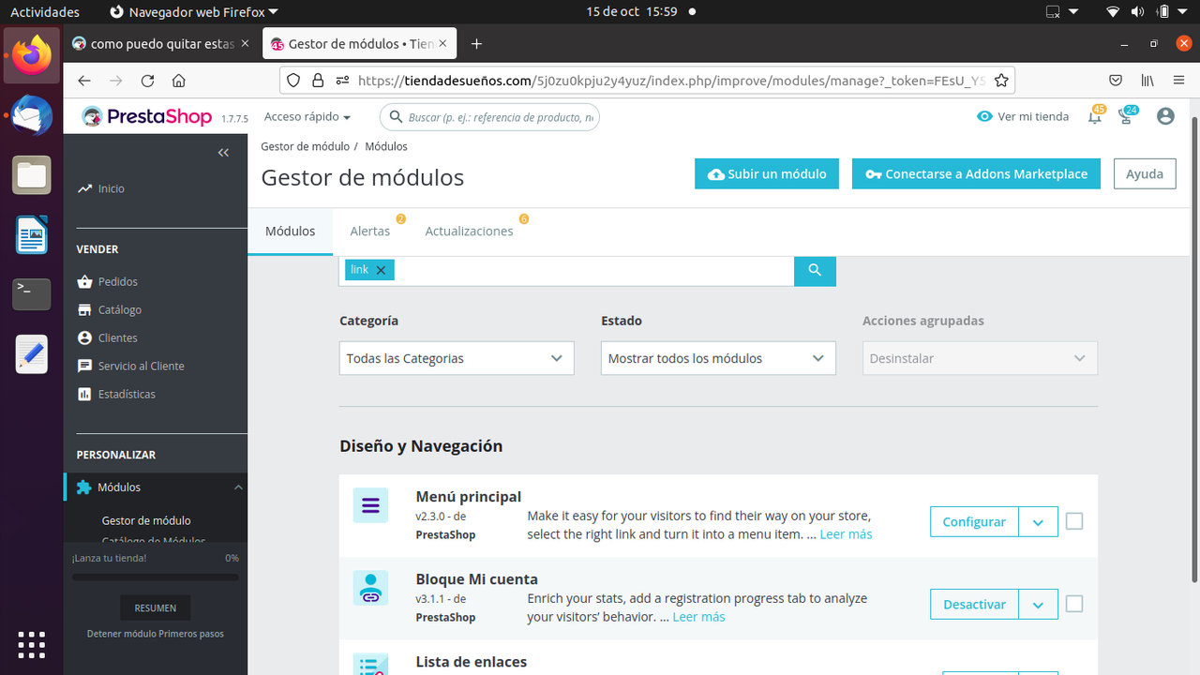This screenshot has width=1200, height=675.
Task: Open Estadísticas in the sidebar
Action: [x=127, y=394]
